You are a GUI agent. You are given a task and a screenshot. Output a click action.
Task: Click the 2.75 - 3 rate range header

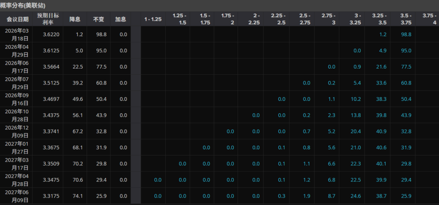coord(328,19)
